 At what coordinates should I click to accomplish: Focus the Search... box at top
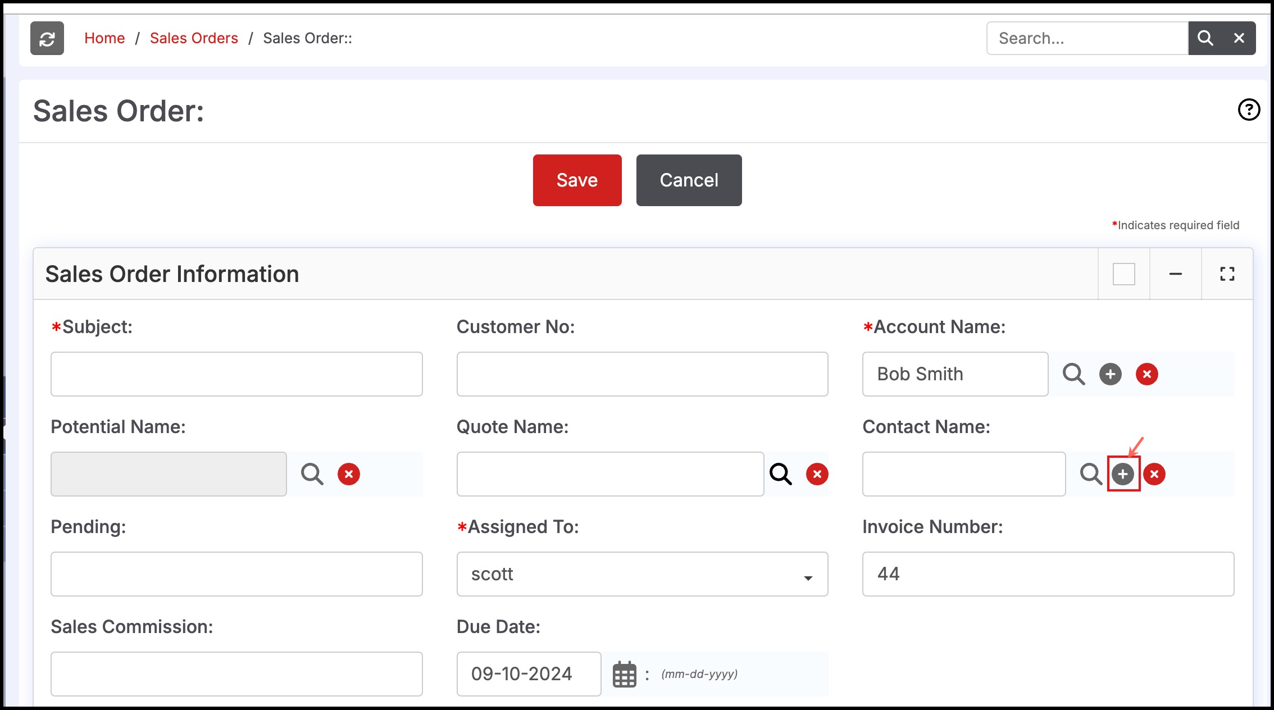[x=1088, y=38]
